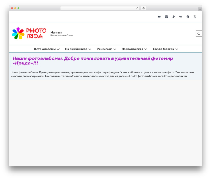This screenshot has width=211, height=179.
Task: Click the browser address bar
Action: pyautogui.click(x=100, y=8)
